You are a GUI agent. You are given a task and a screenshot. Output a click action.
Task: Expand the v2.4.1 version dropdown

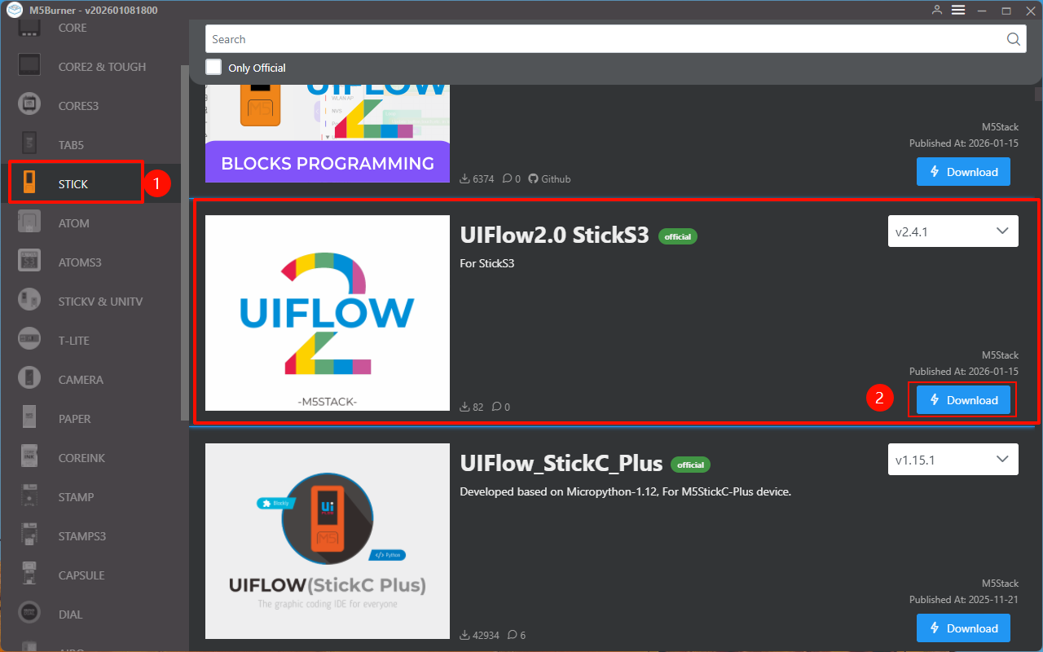pyautogui.click(x=953, y=231)
